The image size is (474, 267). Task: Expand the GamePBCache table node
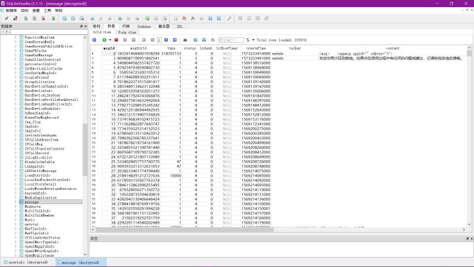[16, 50]
